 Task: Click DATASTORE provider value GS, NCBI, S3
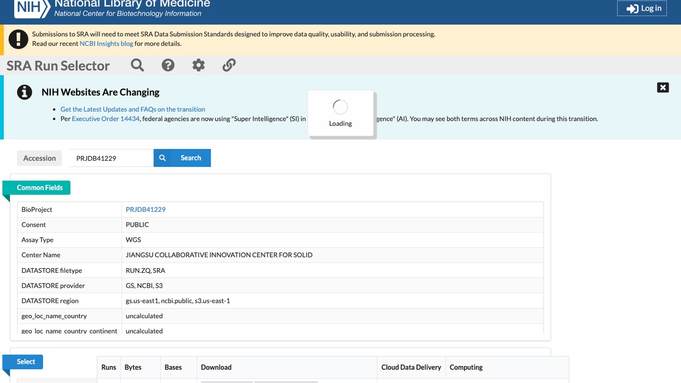pos(144,286)
